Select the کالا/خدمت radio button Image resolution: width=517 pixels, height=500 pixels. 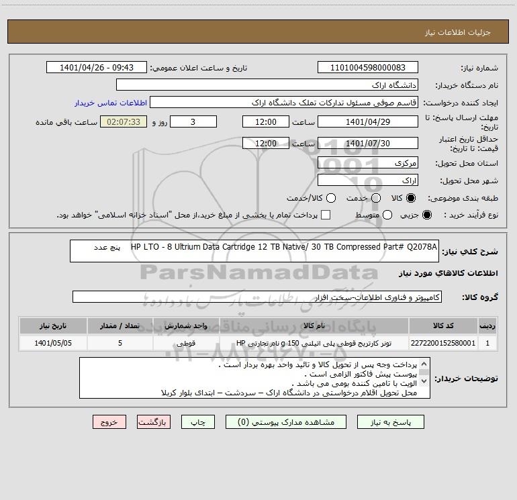click(331, 198)
